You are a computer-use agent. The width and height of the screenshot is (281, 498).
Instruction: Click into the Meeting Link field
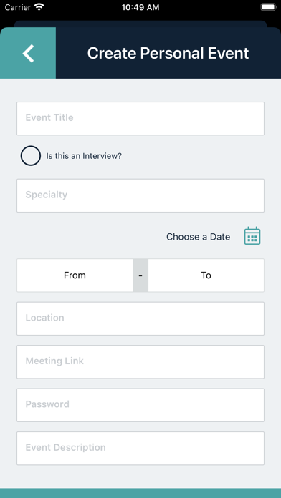140,361
